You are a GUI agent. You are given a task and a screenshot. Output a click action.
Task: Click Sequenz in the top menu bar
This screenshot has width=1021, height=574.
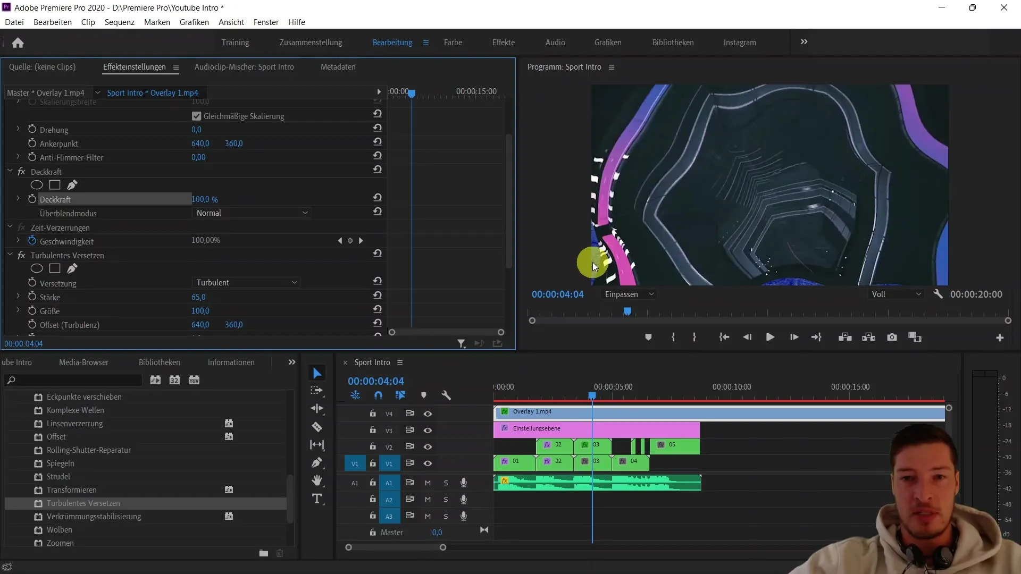point(119,22)
